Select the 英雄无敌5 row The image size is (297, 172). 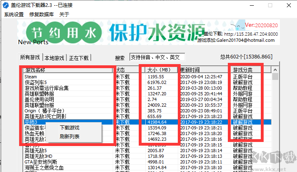pyautogui.click(x=148, y=150)
